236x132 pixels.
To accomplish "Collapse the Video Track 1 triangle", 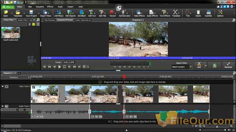I will [x=3, y=86].
